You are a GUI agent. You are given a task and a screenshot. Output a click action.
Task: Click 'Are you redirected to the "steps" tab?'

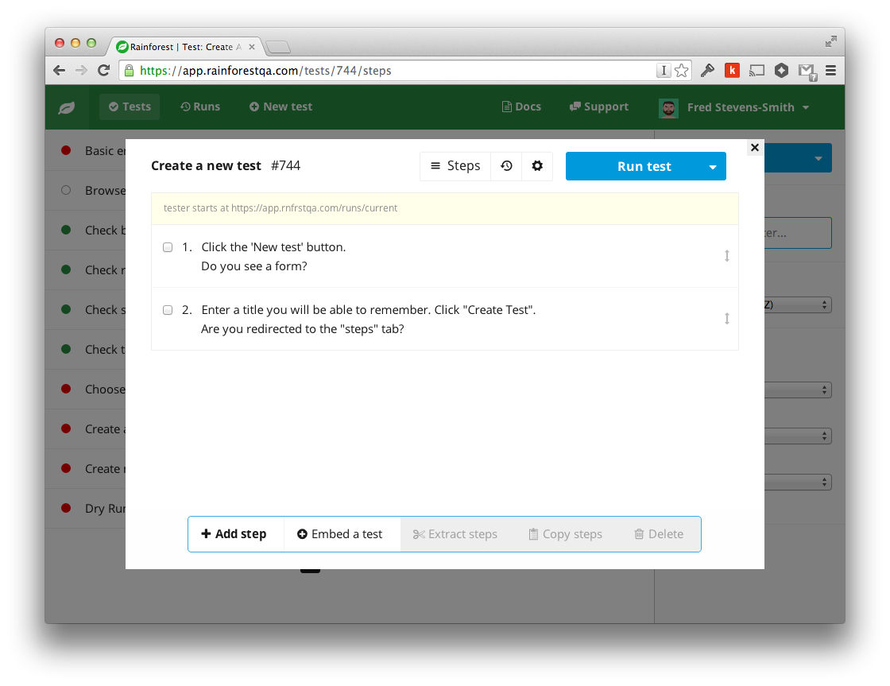303,329
